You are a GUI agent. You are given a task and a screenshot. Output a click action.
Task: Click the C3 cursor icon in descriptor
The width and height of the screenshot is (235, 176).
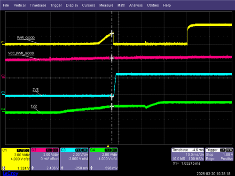62,168
